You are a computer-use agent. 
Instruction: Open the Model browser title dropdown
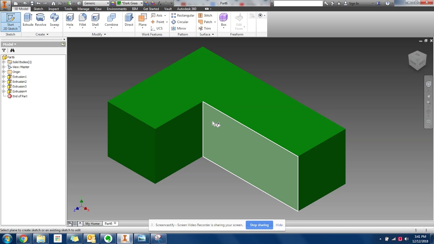click(9, 44)
